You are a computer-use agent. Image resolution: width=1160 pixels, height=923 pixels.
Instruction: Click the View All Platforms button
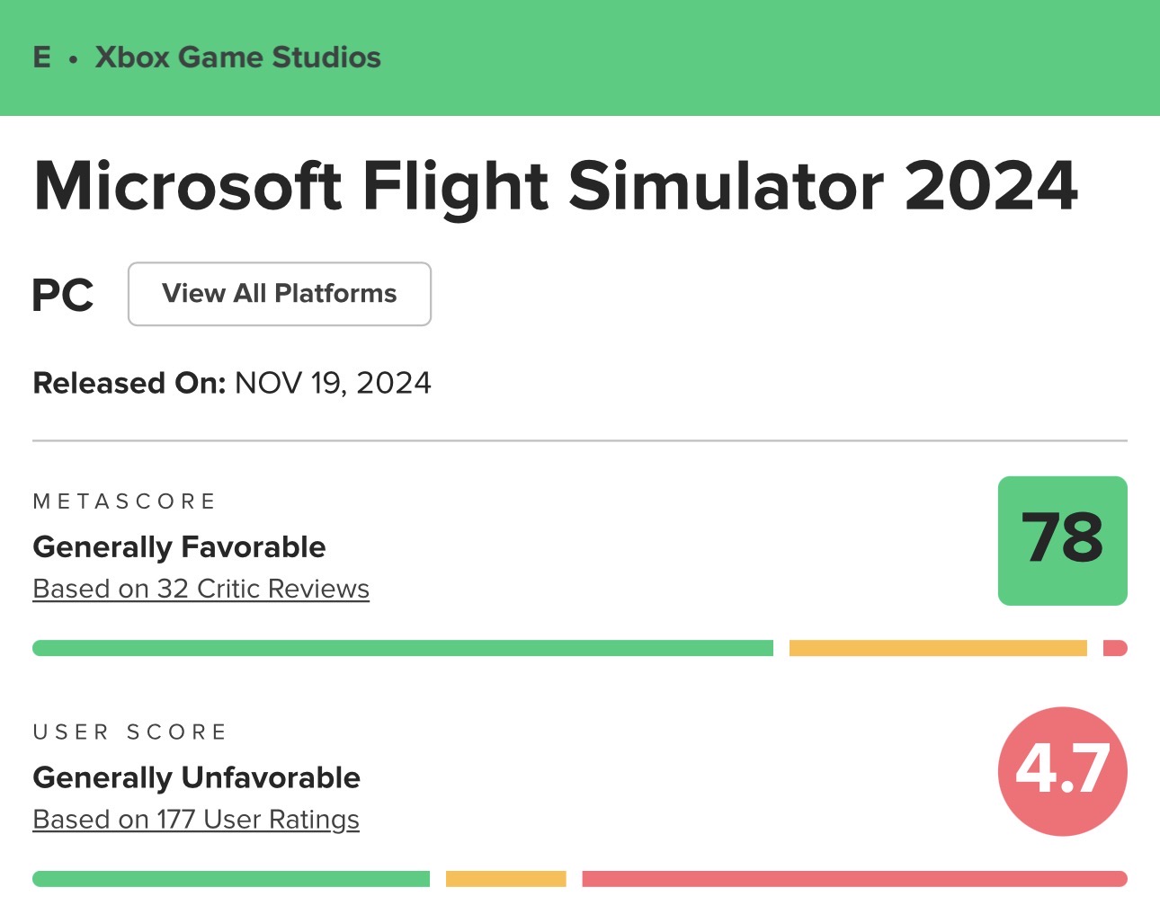coord(279,294)
